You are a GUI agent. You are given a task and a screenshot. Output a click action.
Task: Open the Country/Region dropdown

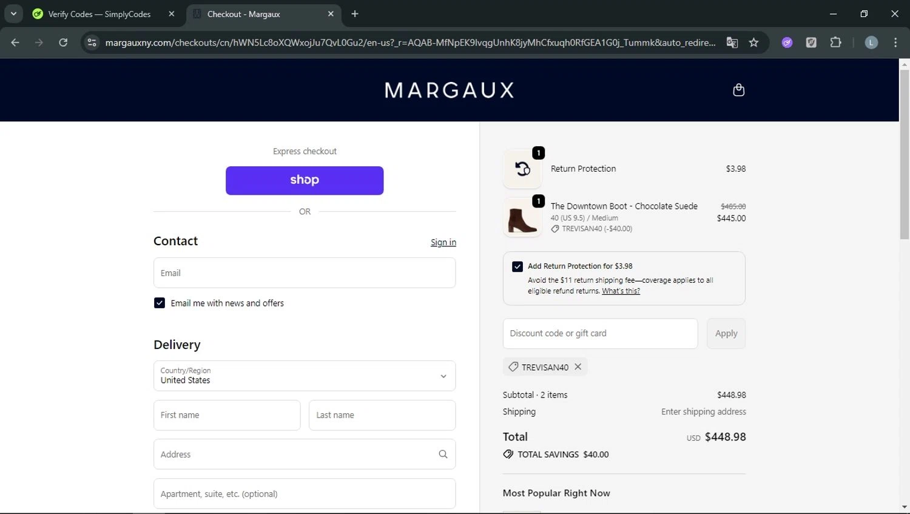[305, 376]
